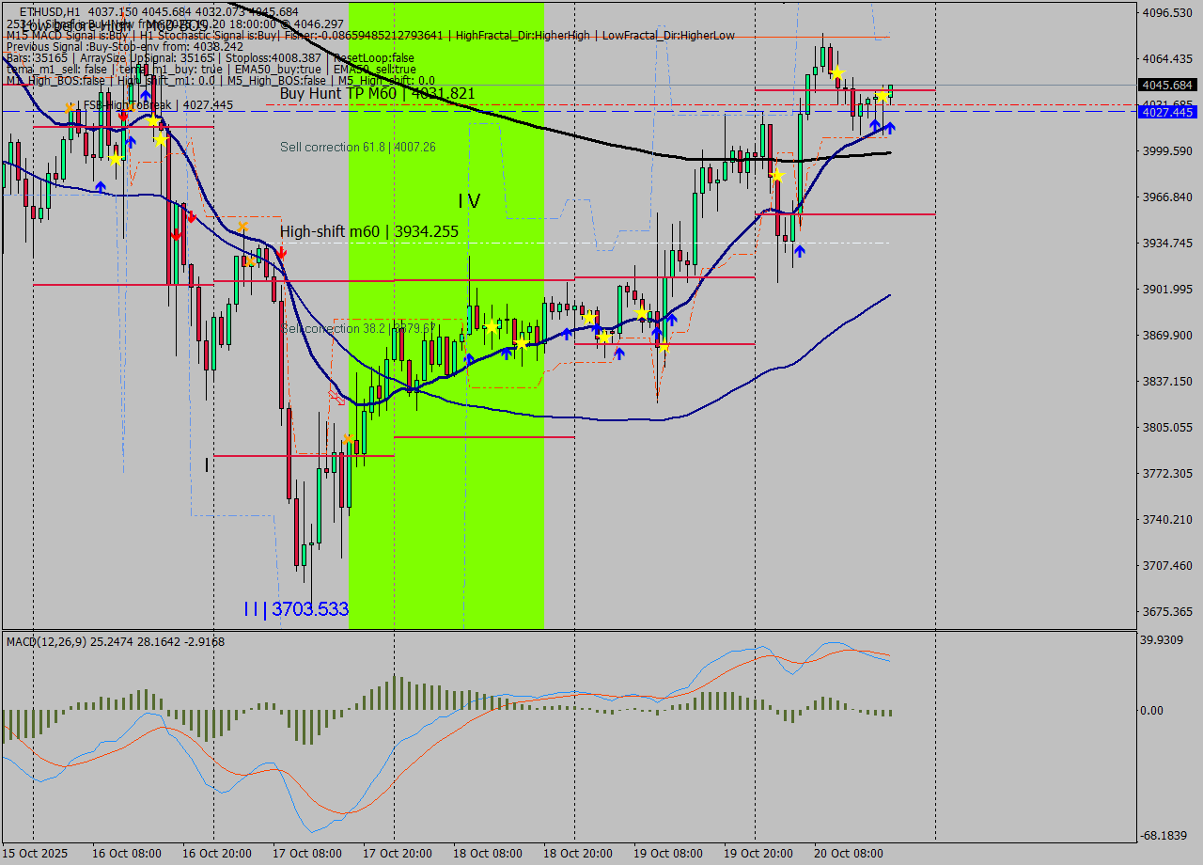Click the blue up arrow below the 19 Oct 20:00 dip

(799, 251)
